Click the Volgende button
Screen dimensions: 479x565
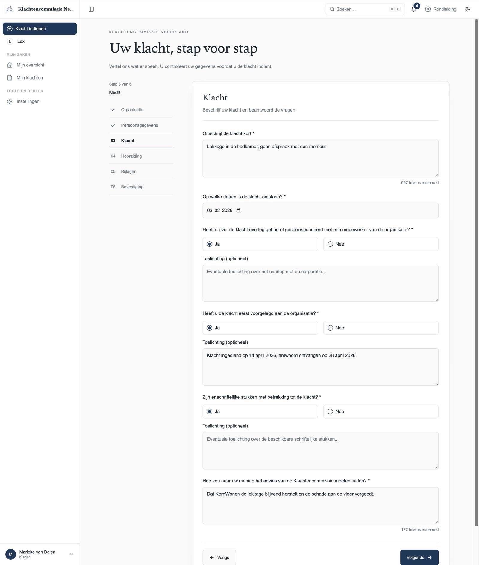[419, 557]
